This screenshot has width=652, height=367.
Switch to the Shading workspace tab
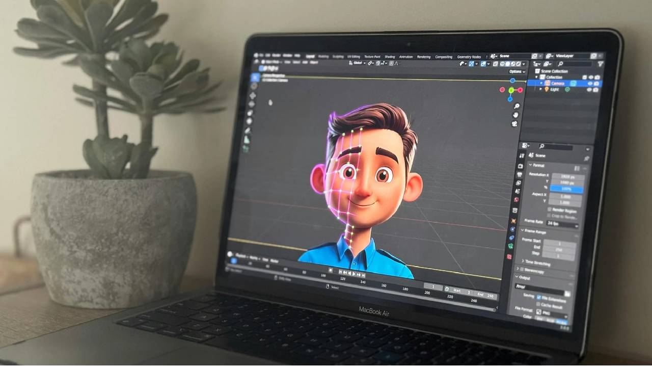(x=390, y=57)
